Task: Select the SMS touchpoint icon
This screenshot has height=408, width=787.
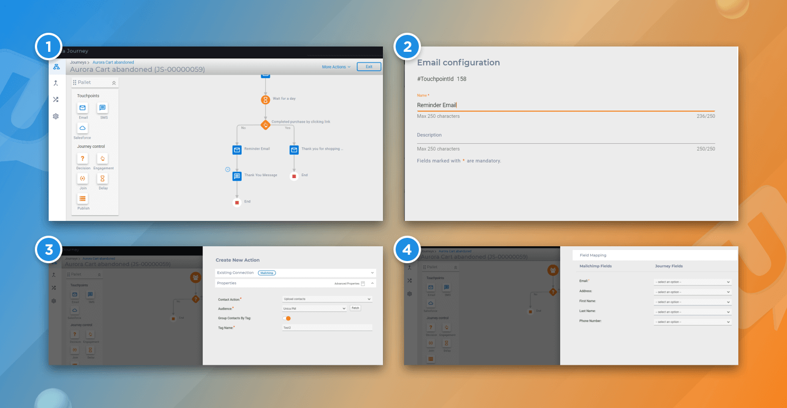Action: (x=103, y=108)
